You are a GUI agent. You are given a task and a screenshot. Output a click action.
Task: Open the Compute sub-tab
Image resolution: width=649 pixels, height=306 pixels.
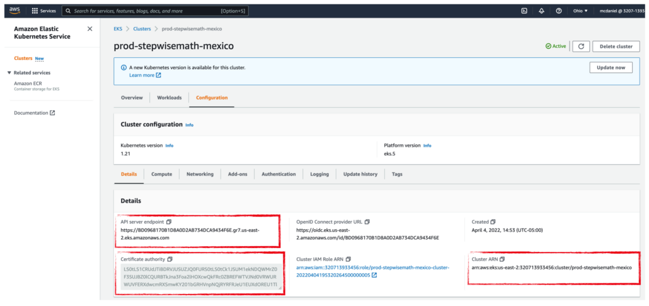(161, 174)
